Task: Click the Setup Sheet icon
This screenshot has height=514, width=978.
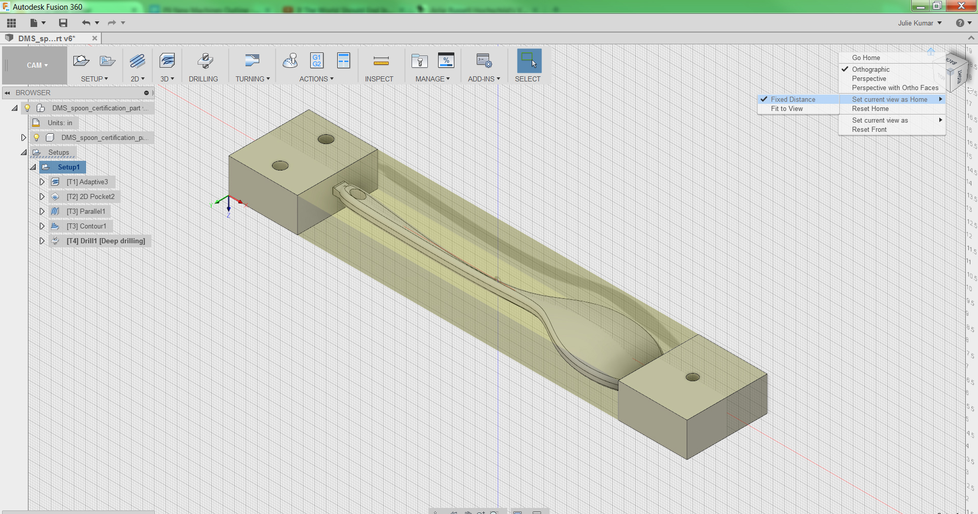Action: click(344, 61)
